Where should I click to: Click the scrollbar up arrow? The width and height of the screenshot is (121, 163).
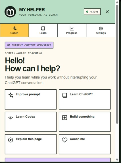tap(117, 2)
